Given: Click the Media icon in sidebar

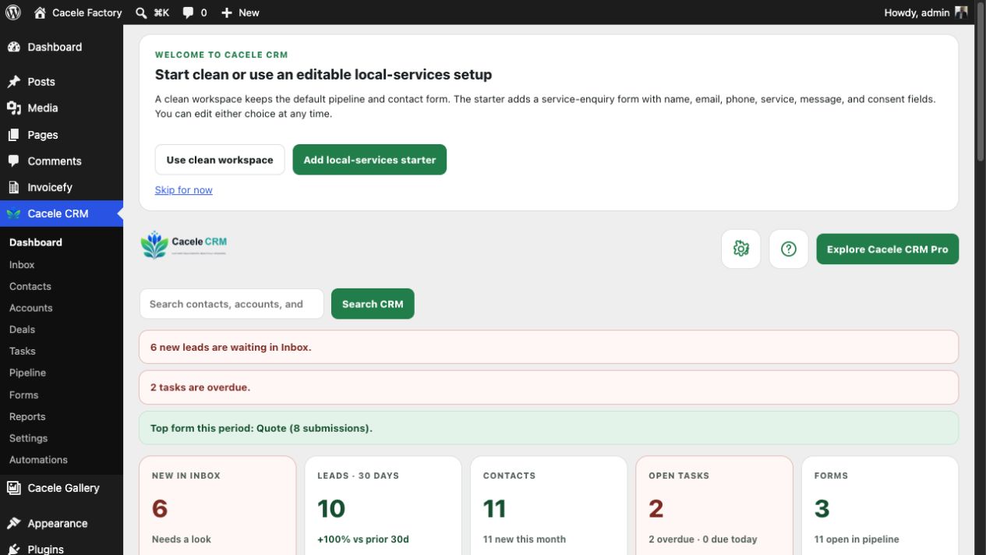Looking at the screenshot, I should [x=14, y=108].
